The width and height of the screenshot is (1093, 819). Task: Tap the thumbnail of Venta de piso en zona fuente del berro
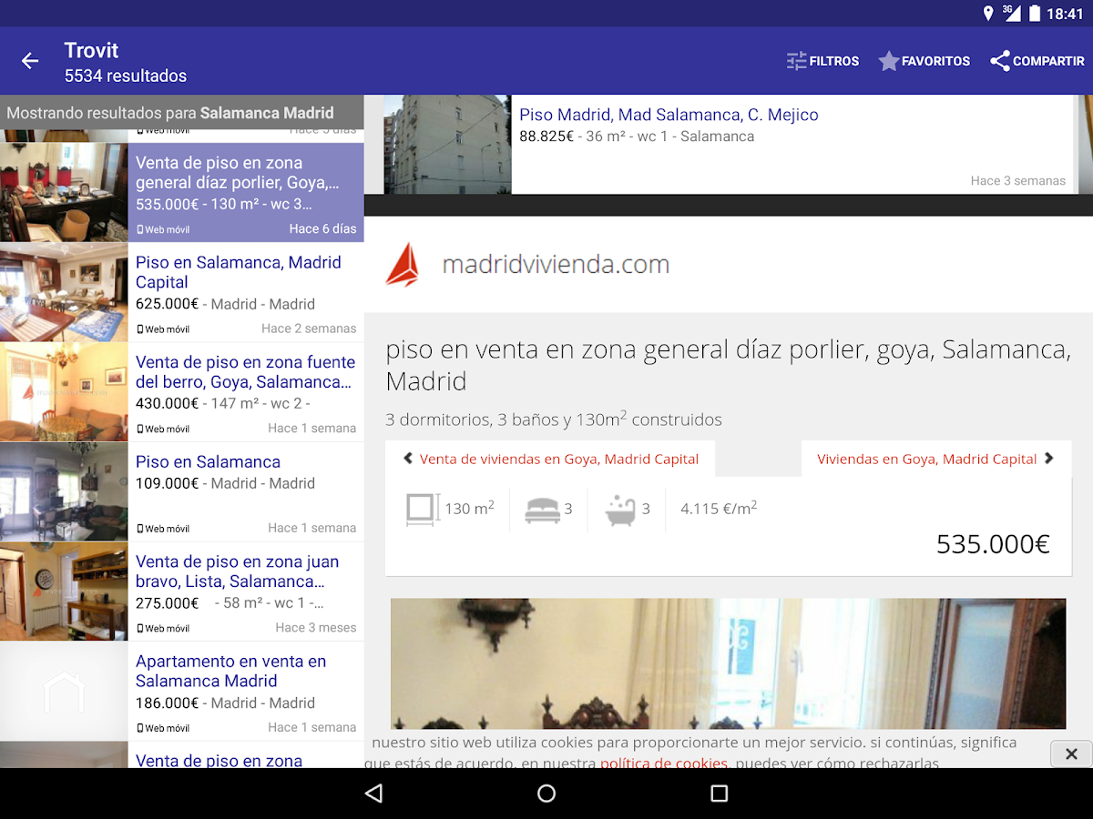point(64,391)
